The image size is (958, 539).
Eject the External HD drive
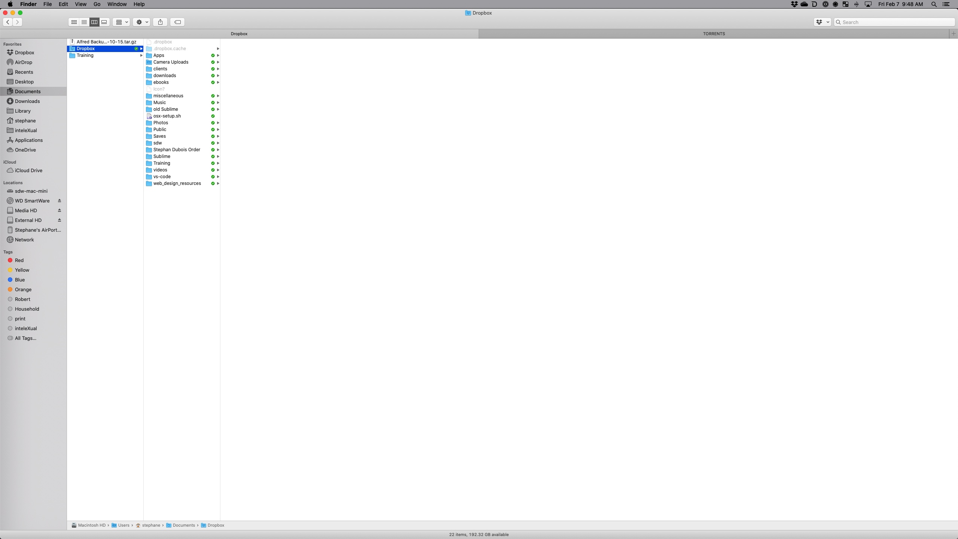59,220
